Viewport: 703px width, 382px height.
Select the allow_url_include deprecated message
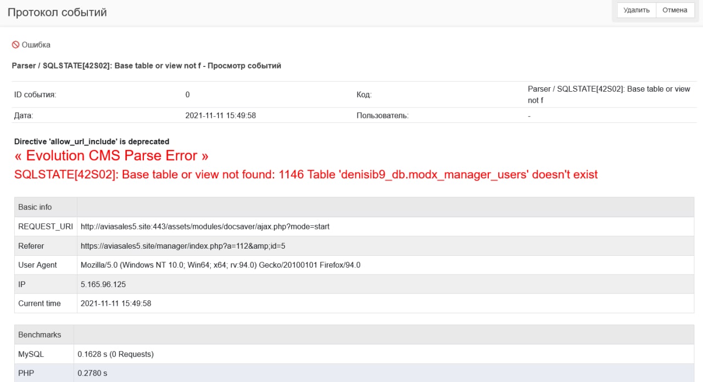[x=92, y=142]
